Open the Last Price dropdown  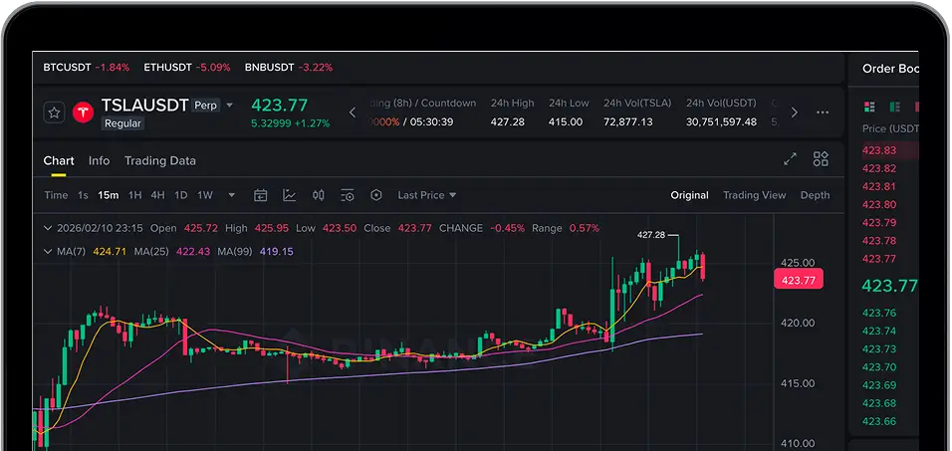[427, 195]
